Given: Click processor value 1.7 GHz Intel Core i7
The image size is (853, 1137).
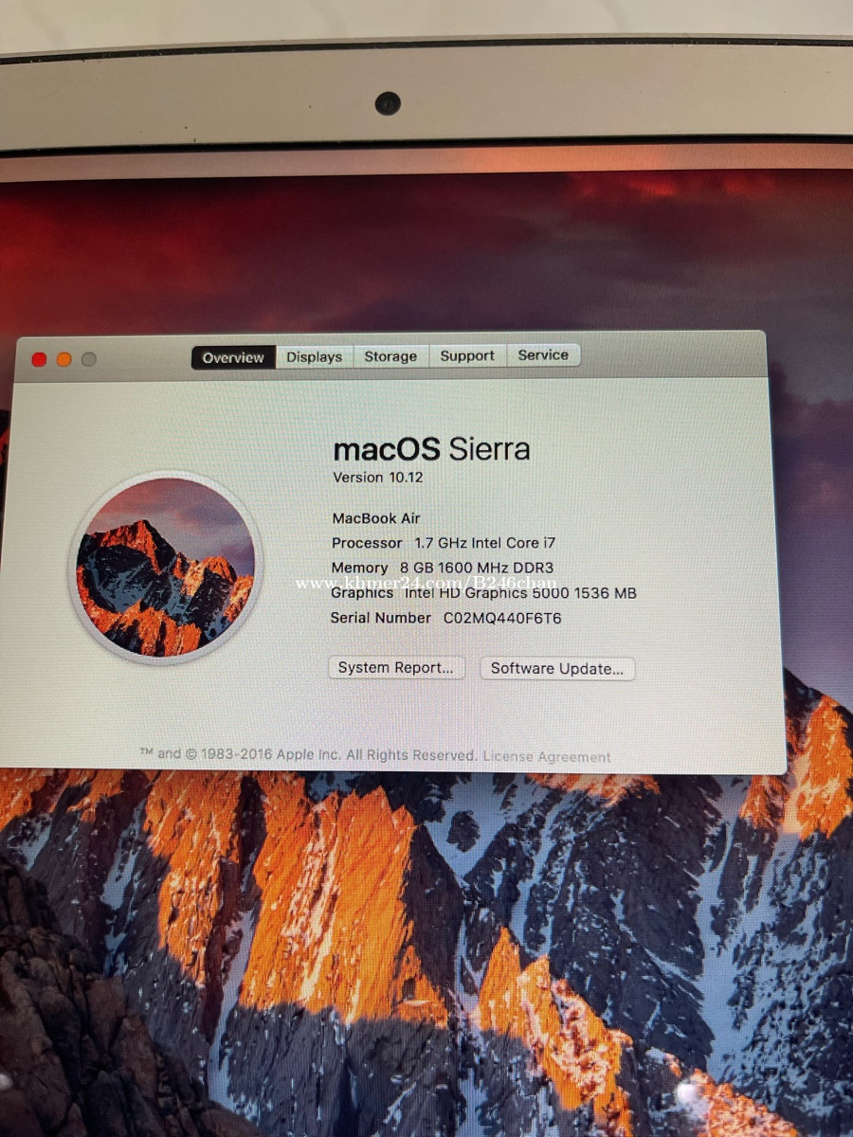Looking at the screenshot, I should [x=484, y=543].
